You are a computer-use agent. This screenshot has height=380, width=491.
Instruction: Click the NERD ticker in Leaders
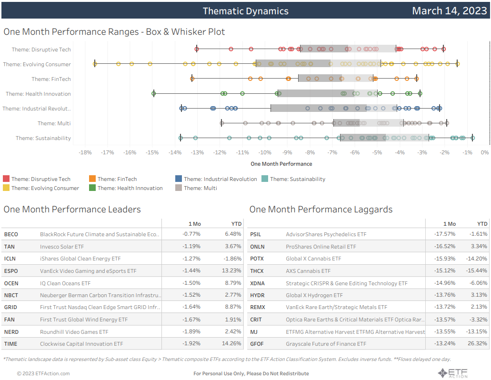pyautogui.click(x=11, y=332)
